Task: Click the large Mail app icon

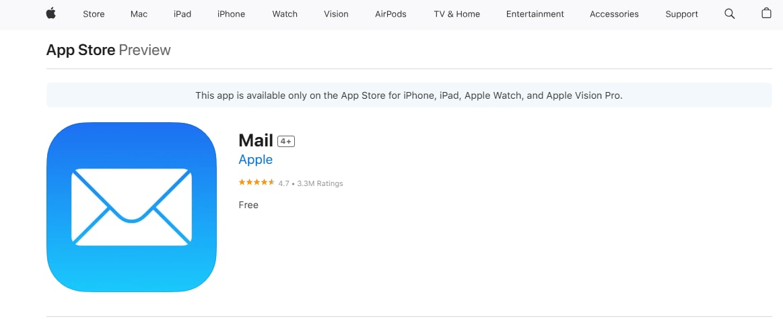Action: pyautogui.click(x=131, y=207)
